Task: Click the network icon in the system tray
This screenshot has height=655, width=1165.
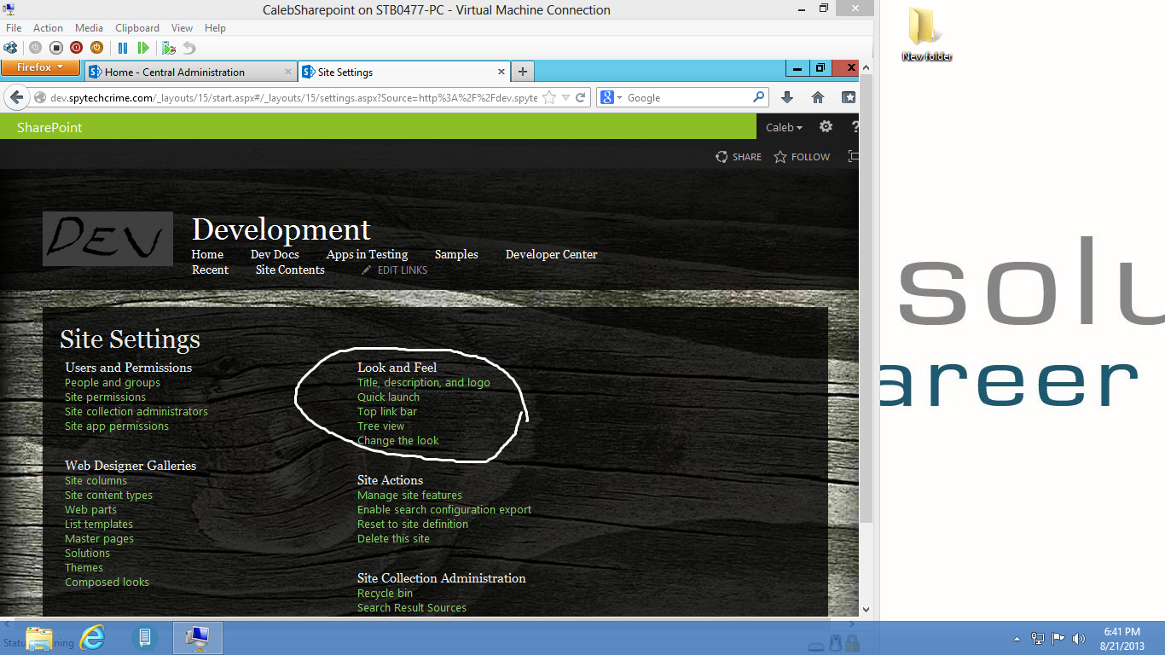Action: pos(1038,638)
